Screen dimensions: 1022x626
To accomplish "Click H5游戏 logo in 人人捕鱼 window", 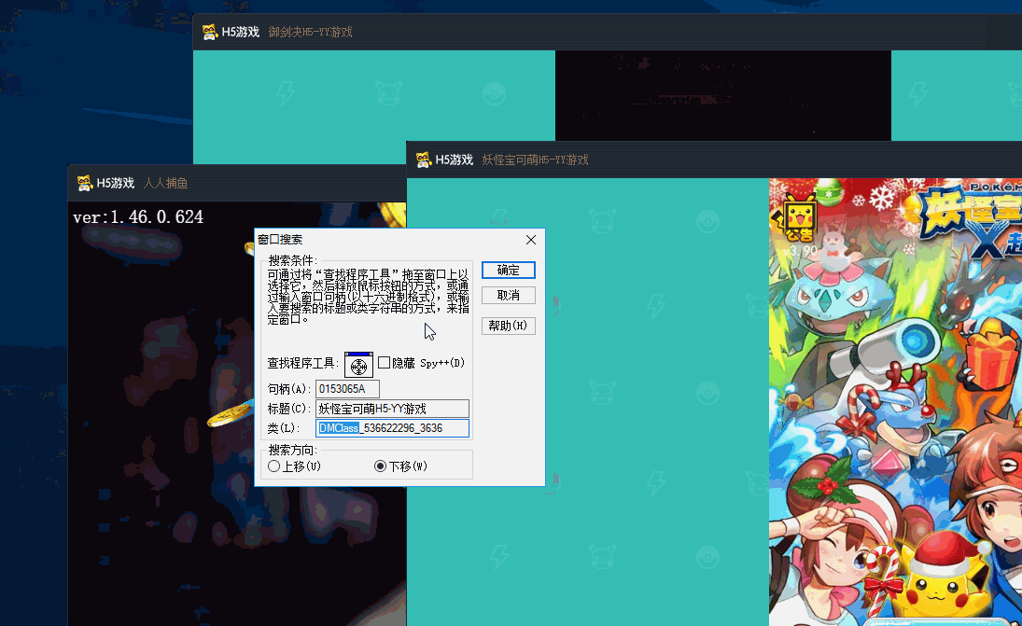I will tap(105, 183).
